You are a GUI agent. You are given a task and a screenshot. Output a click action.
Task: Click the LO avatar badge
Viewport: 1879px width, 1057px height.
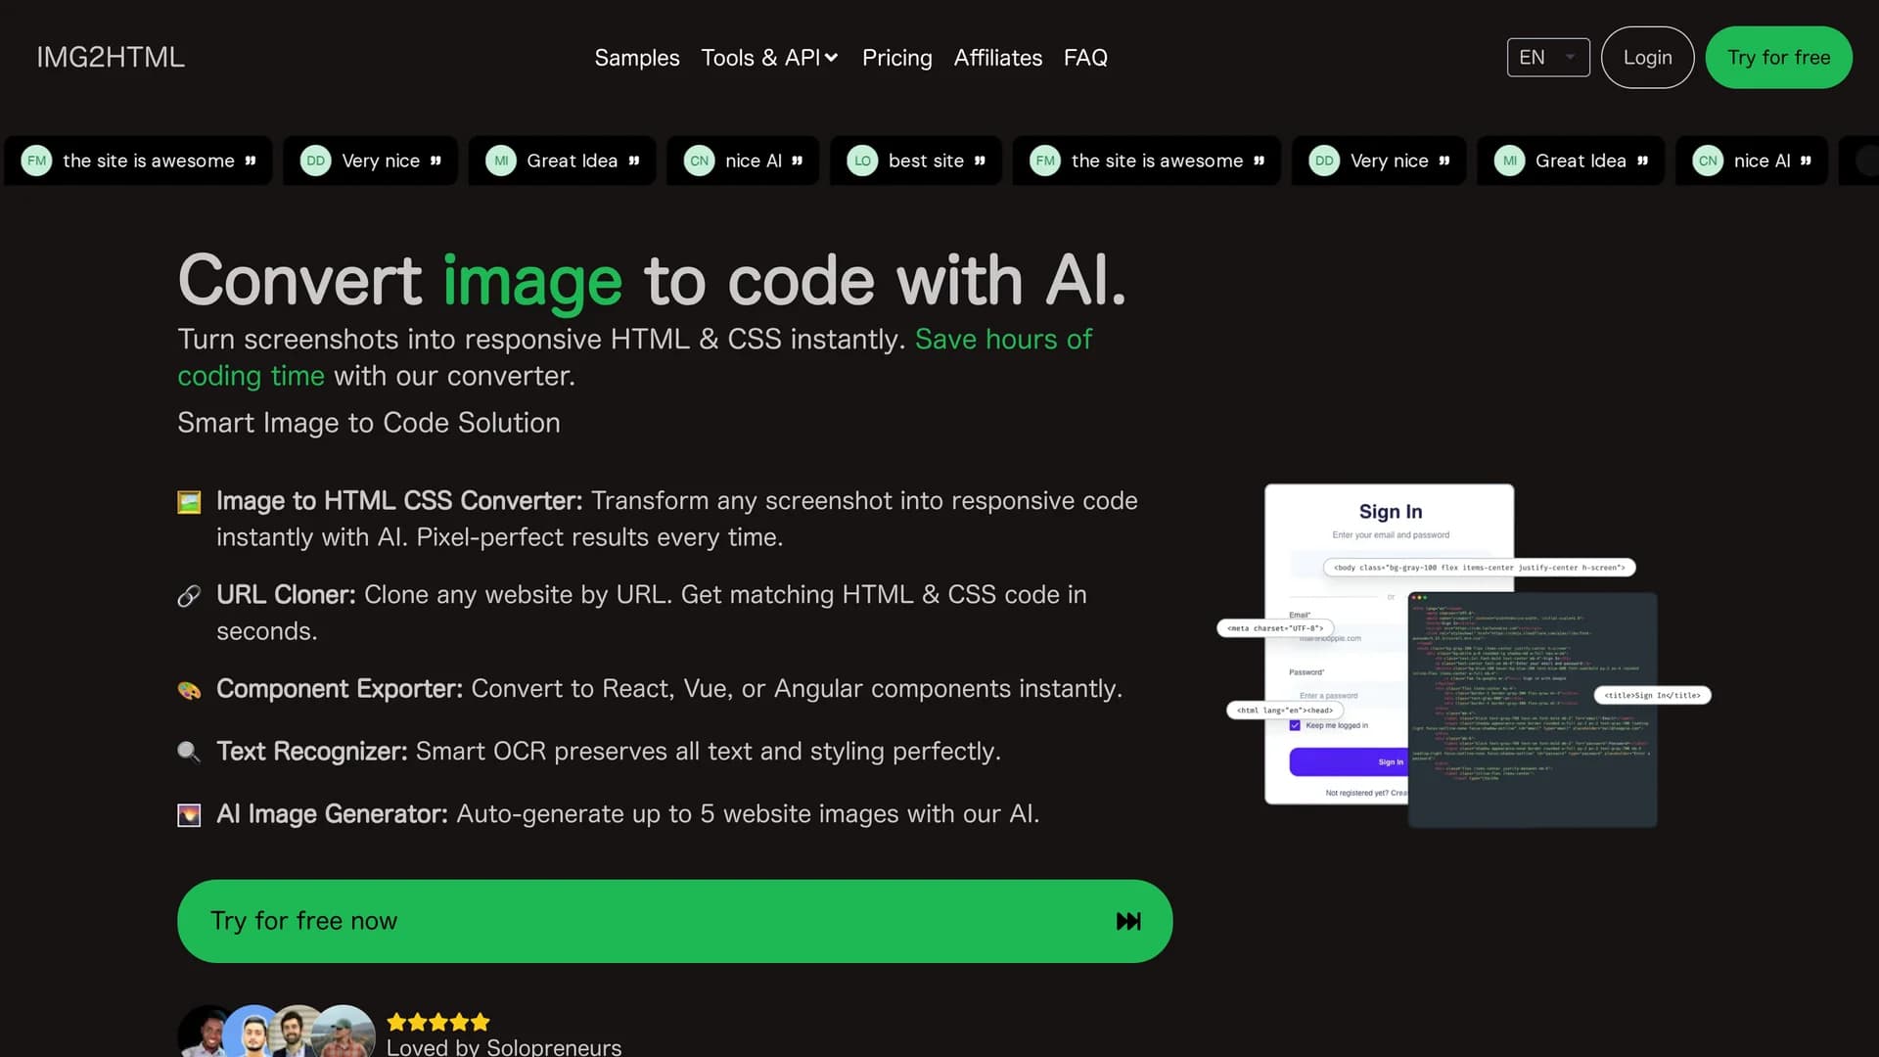pos(862,161)
